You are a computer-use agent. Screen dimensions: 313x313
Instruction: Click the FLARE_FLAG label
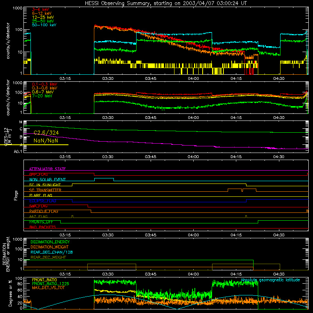(x=41, y=195)
